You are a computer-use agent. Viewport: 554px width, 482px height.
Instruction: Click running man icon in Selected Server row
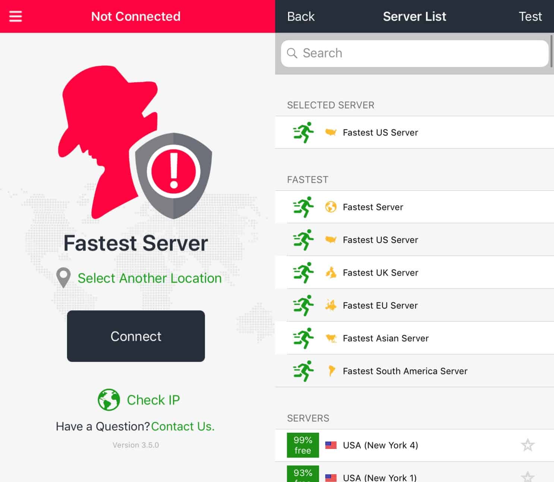pyautogui.click(x=303, y=132)
